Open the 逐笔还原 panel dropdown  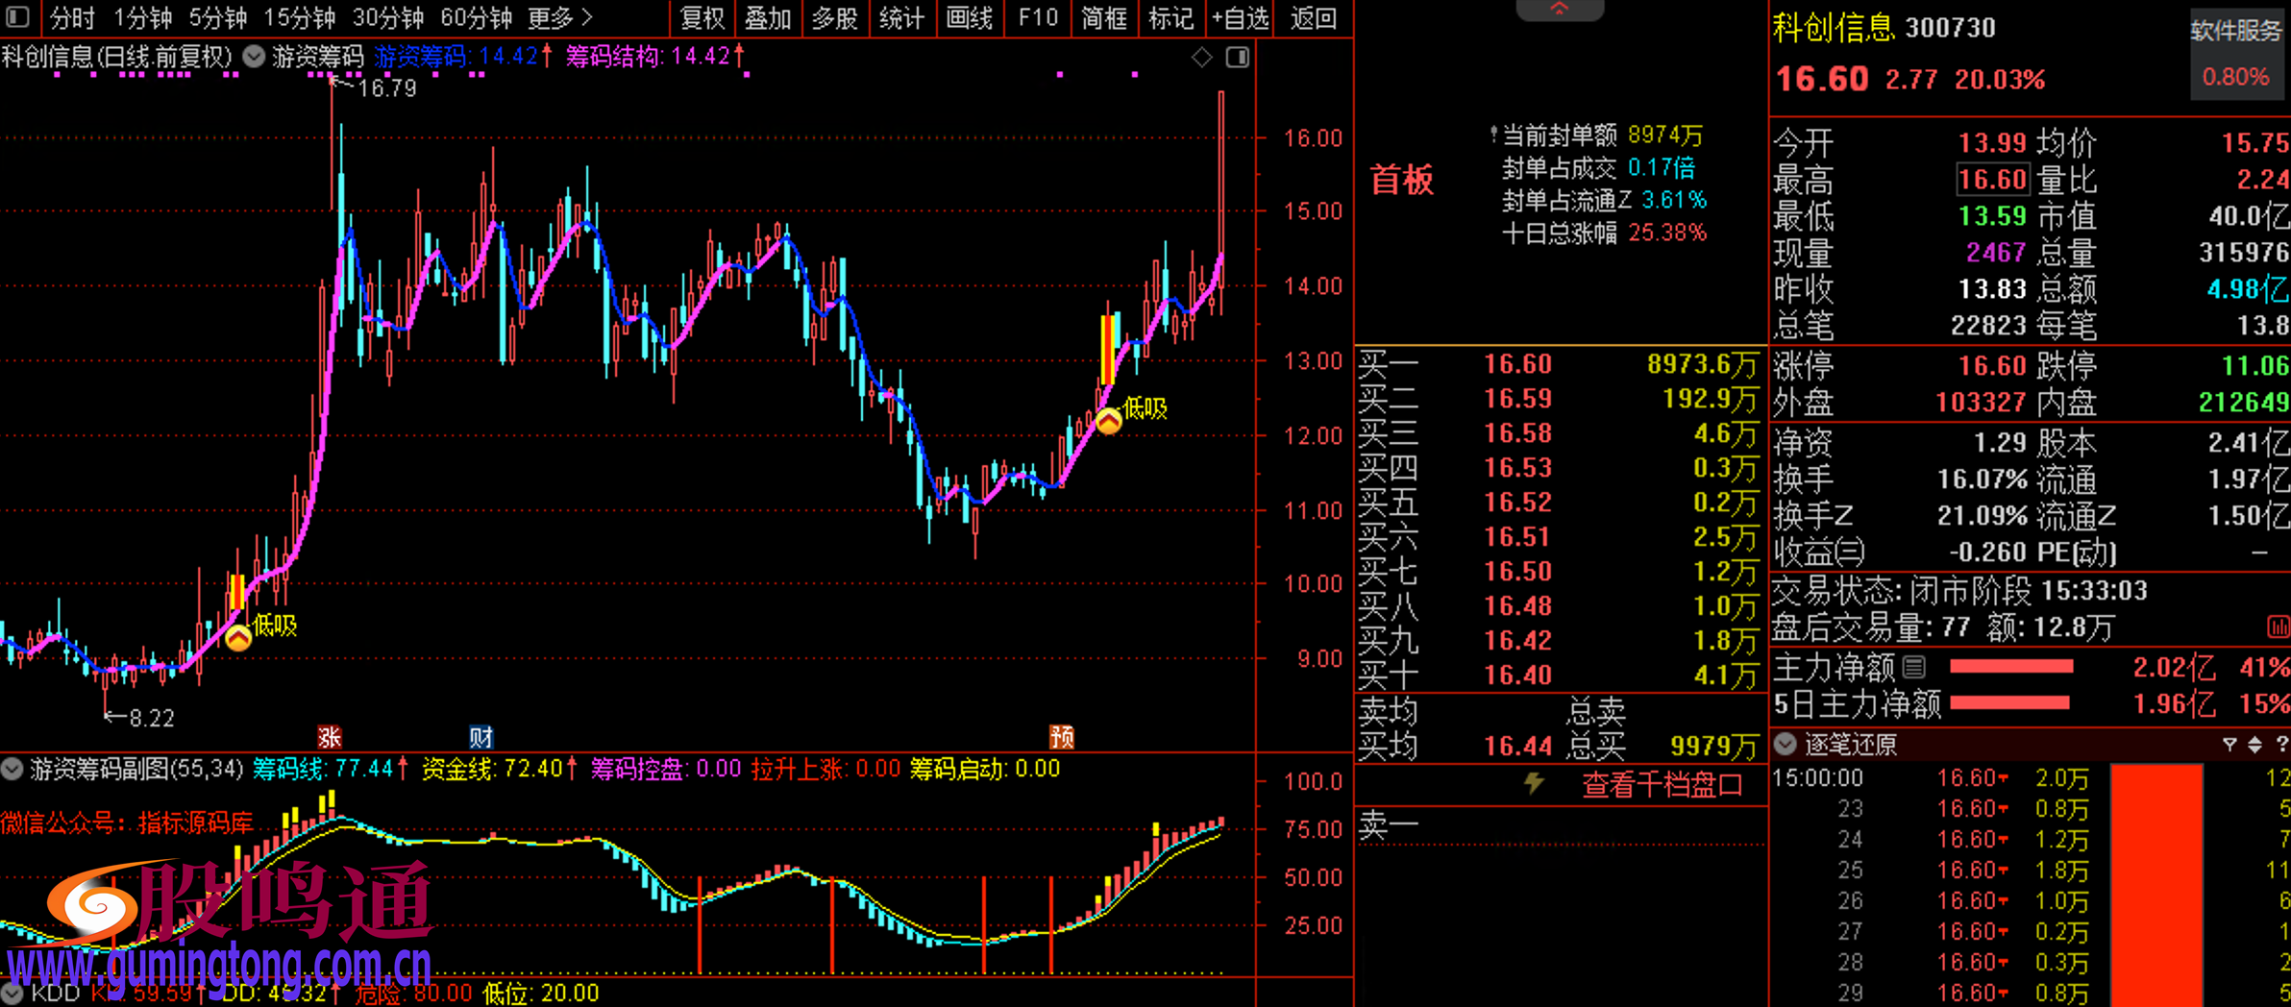point(1786,744)
